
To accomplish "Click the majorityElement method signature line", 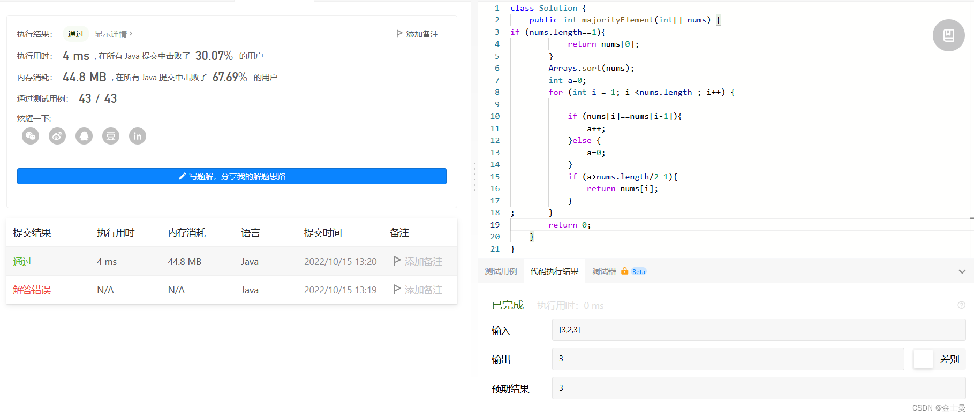I will click(625, 20).
